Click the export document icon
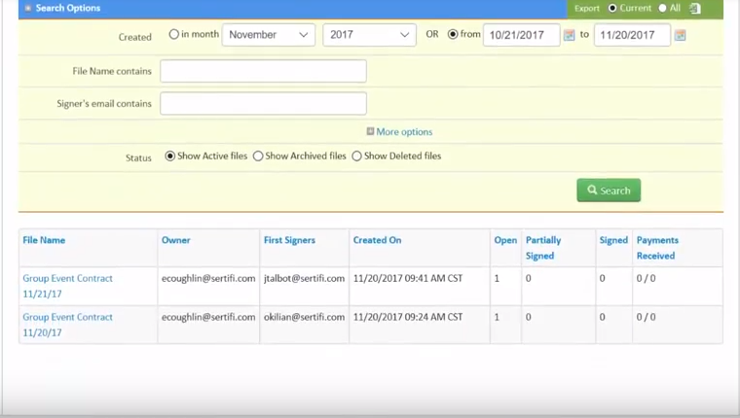Screen dimensions: 740x418 click(x=695, y=8)
